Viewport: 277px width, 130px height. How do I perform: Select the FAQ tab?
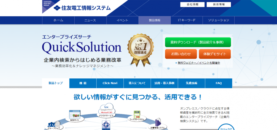coord(218,83)
